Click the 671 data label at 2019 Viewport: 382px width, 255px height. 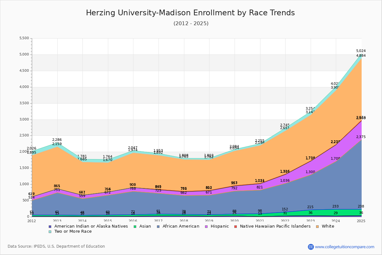click(209, 193)
